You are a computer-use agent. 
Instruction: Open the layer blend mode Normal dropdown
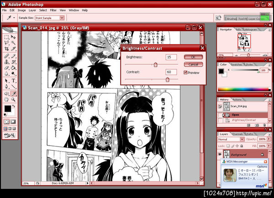[x=242, y=139]
